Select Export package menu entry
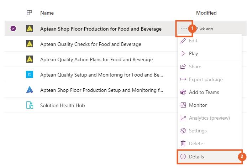Viewport: 247px width, 168px height. click(x=206, y=79)
